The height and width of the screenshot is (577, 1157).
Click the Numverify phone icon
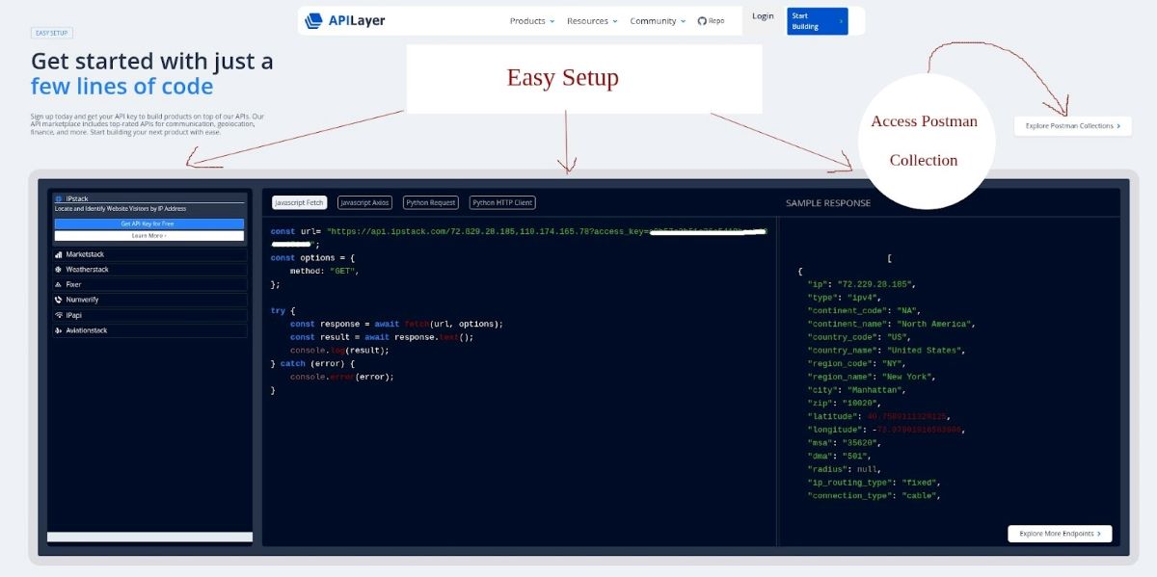57,300
